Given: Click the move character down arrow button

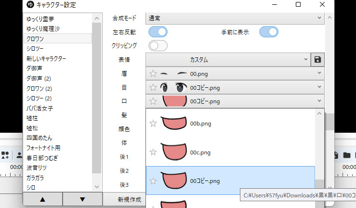Looking at the screenshot, I should click(82, 199).
